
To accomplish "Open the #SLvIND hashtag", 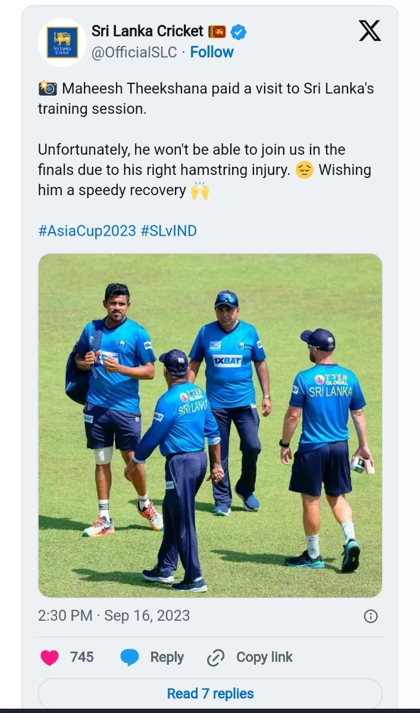I will 168,231.
